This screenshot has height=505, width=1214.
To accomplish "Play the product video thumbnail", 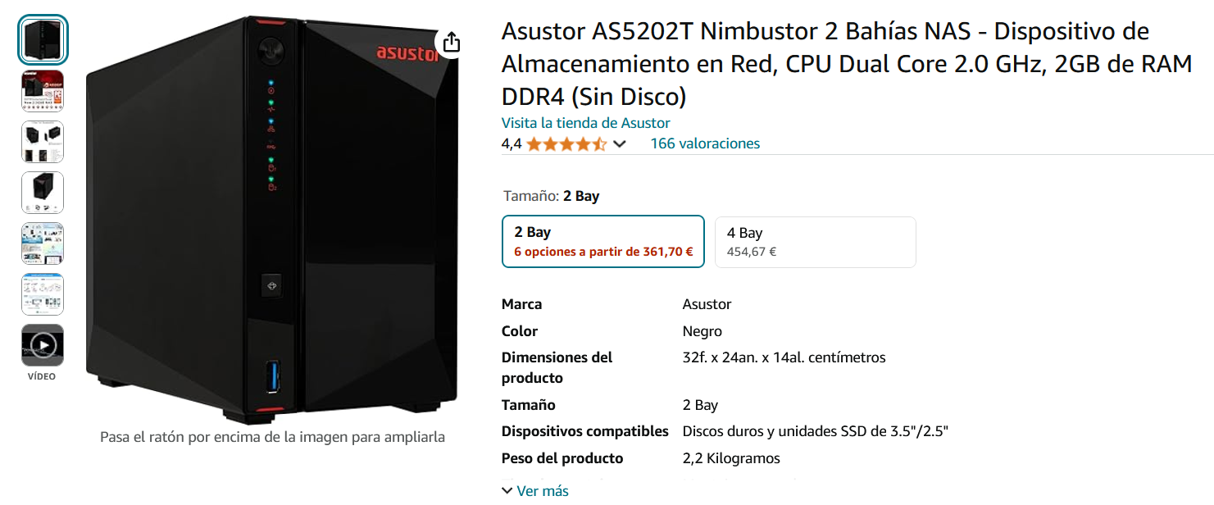I will [x=43, y=345].
